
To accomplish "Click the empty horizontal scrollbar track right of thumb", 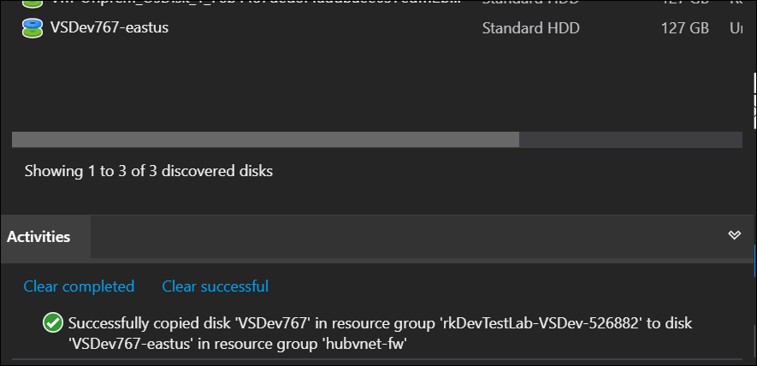I will click(x=629, y=139).
